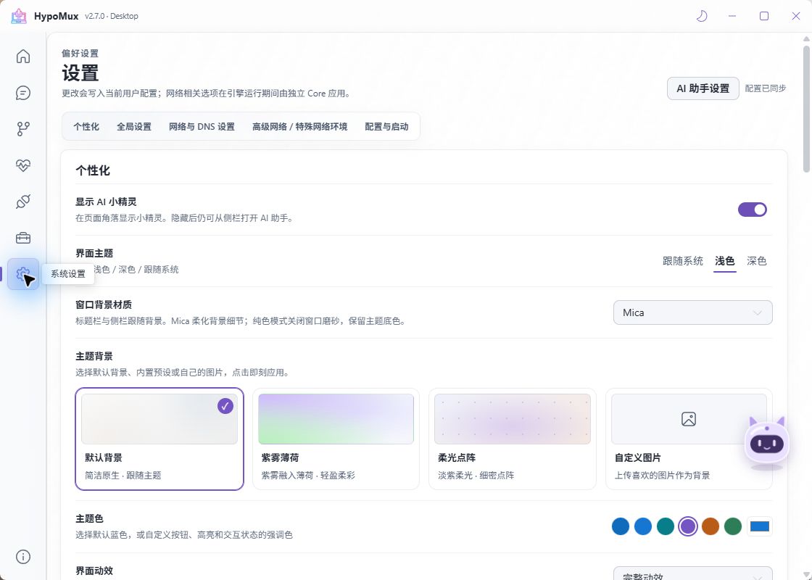Open AI 助手设置 button
The width and height of the screenshot is (812, 580).
703,88
